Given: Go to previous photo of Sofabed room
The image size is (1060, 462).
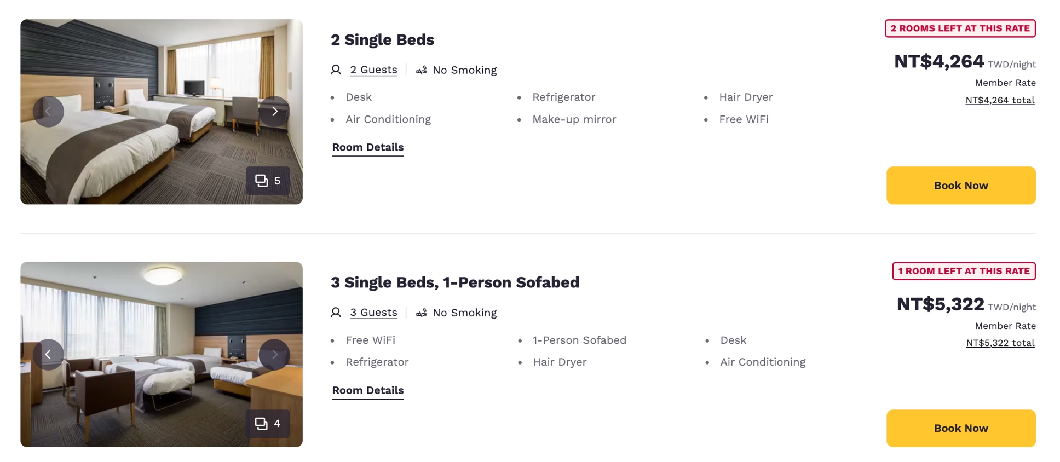Looking at the screenshot, I should [x=48, y=355].
